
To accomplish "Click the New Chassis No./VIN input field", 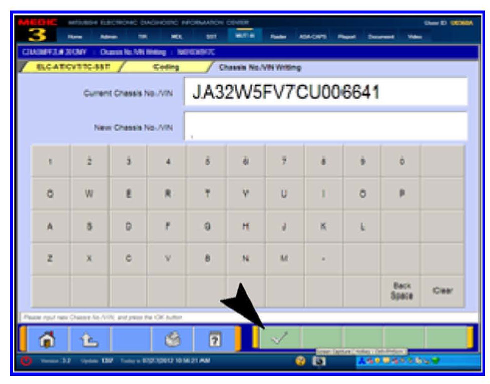I will pyautogui.click(x=325, y=126).
